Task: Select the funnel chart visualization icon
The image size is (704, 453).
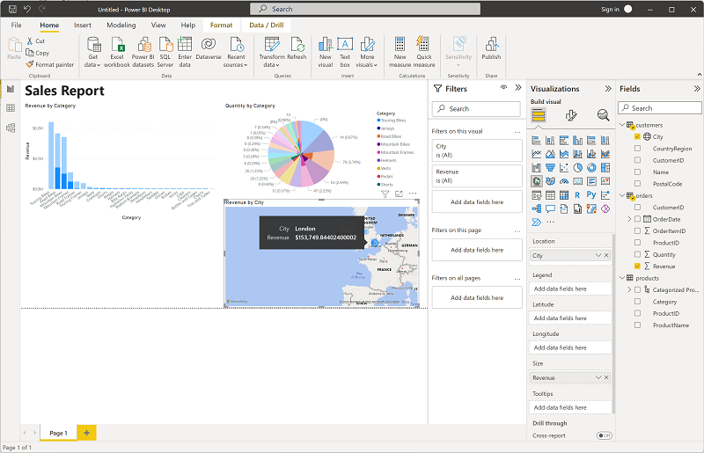Action: click(550, 167)
